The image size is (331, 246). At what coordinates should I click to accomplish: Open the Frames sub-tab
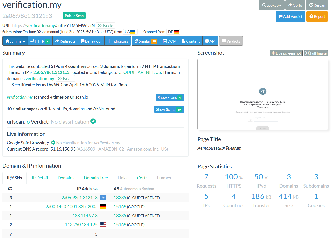pyautogui.click(x=164, y=178)
